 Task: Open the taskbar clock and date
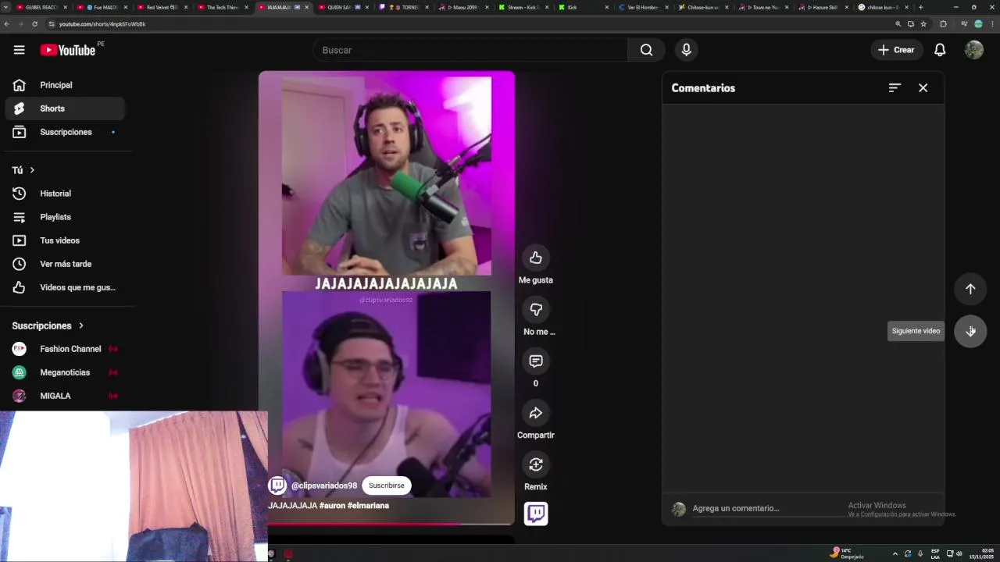(982, 553)
